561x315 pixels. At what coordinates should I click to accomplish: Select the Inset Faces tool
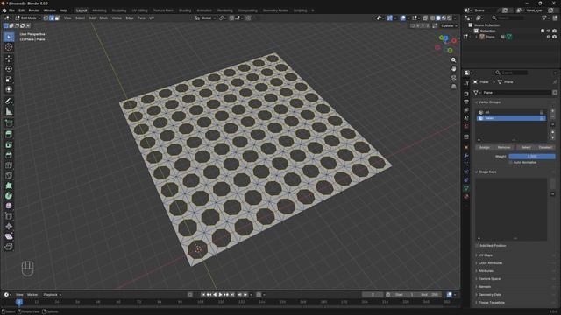9,144
